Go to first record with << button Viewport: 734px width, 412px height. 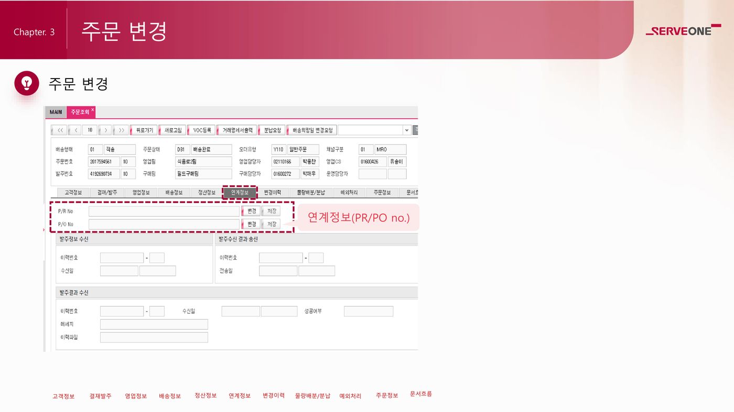(x=59, y=130)
